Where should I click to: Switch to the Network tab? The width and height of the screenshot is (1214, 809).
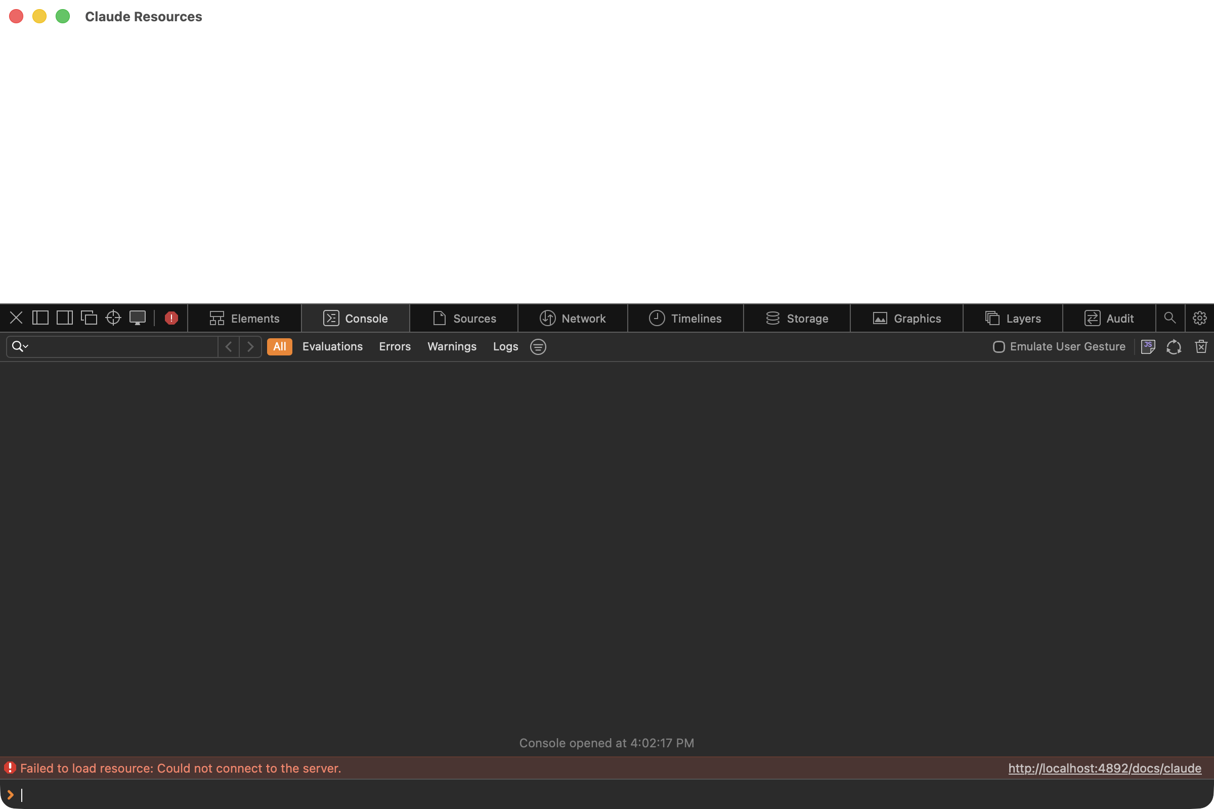(573, 318)
